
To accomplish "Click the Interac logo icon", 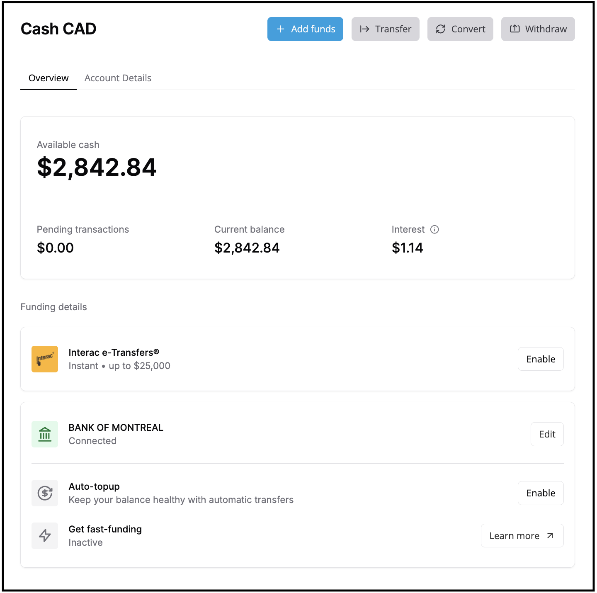I will 45,359.
